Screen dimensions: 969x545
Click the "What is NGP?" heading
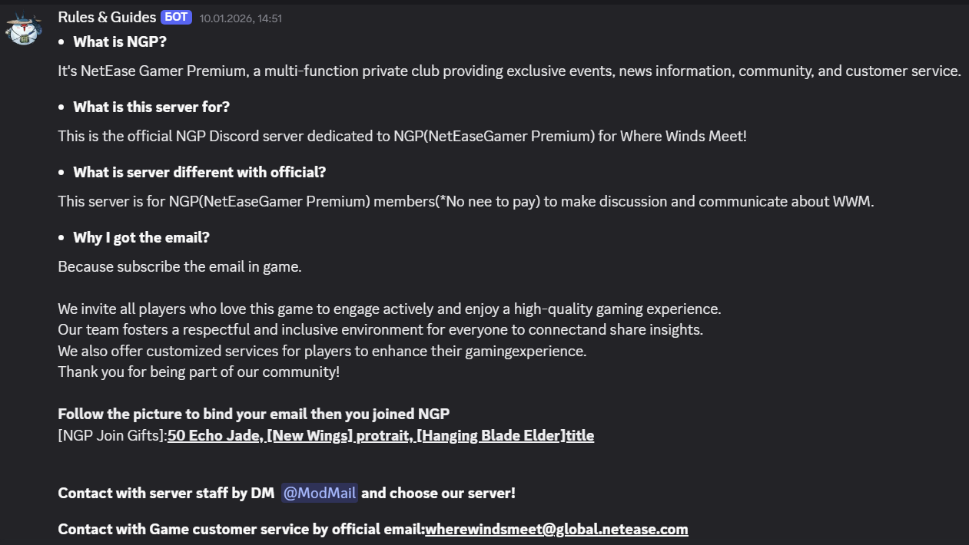(120, 41)
